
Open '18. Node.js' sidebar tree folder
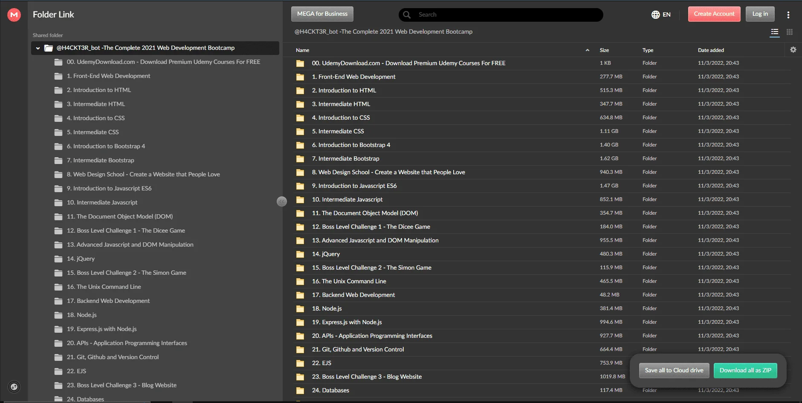[x=81, y=315]
